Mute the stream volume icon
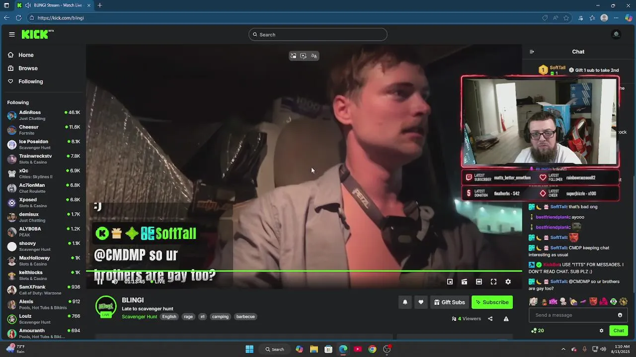The height and width of the screenshot is (357, 636). tap(115, 282)
